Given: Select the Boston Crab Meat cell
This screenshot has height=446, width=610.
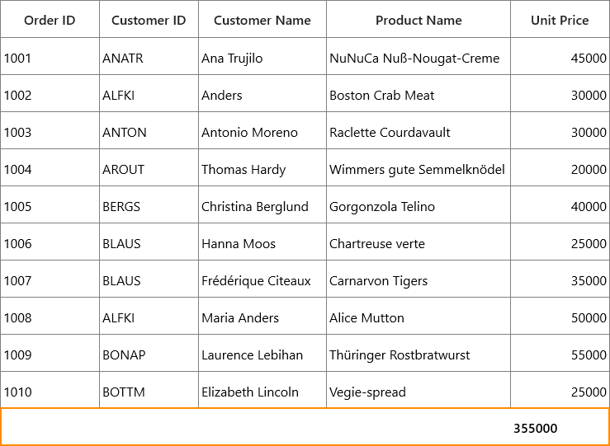Looking at the screenshot, I should (x=418, y=93).
